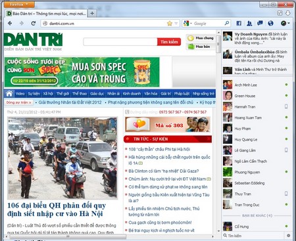The height and width of the screenshot is (241, 296).
Task: Open Facebook notifications globe icon
Action: pos(270,23)
